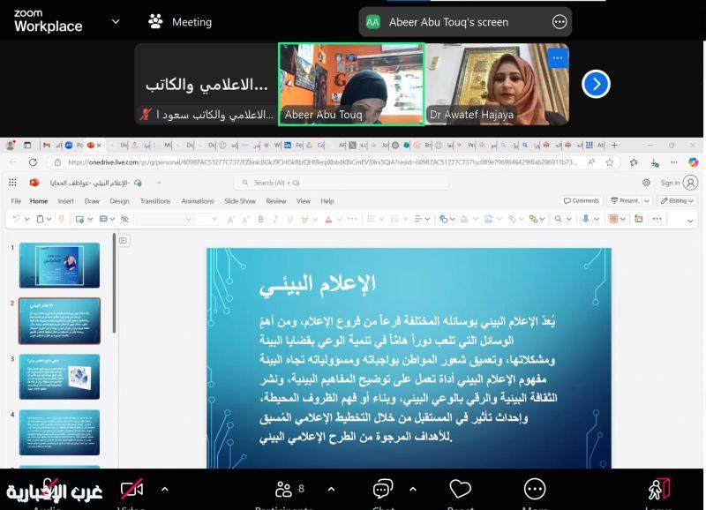Open the React heart icon

click(x=460, y=490)
